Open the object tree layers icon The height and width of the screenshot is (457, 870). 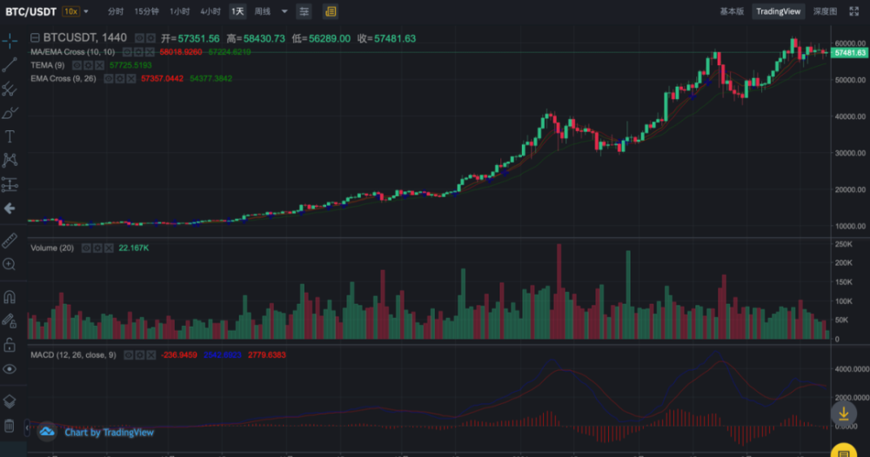coord(10,401)
